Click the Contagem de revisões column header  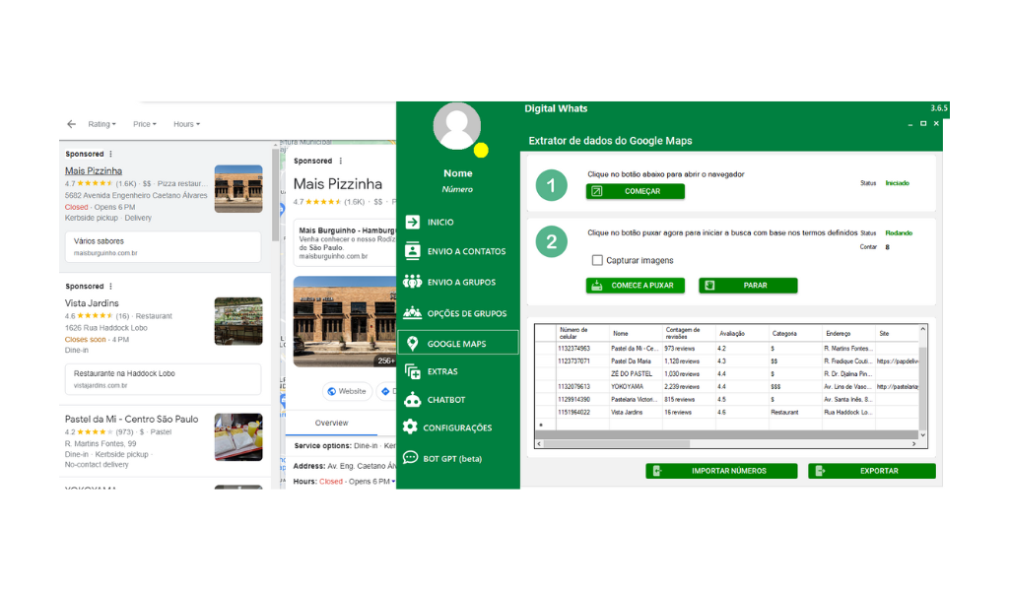coord(690,333)
